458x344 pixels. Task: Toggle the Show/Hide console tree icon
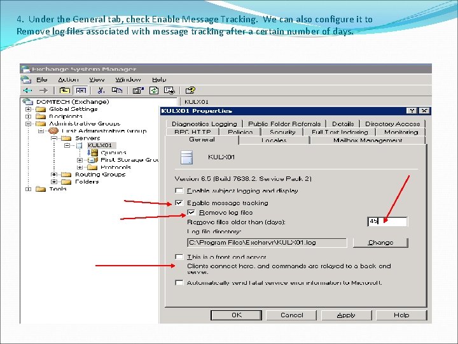point(81,90)
